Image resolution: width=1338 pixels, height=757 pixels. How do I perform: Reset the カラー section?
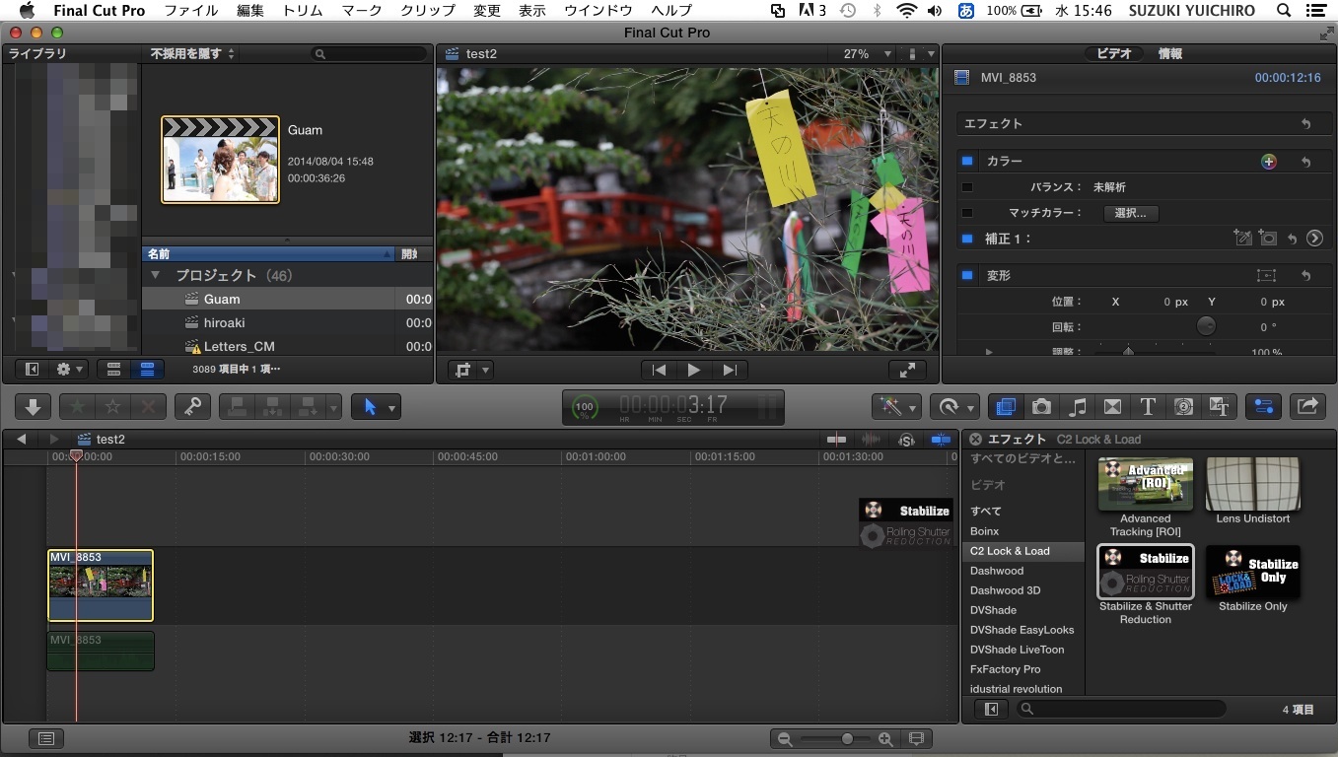pyautogui.click(x=1306, y=162)
